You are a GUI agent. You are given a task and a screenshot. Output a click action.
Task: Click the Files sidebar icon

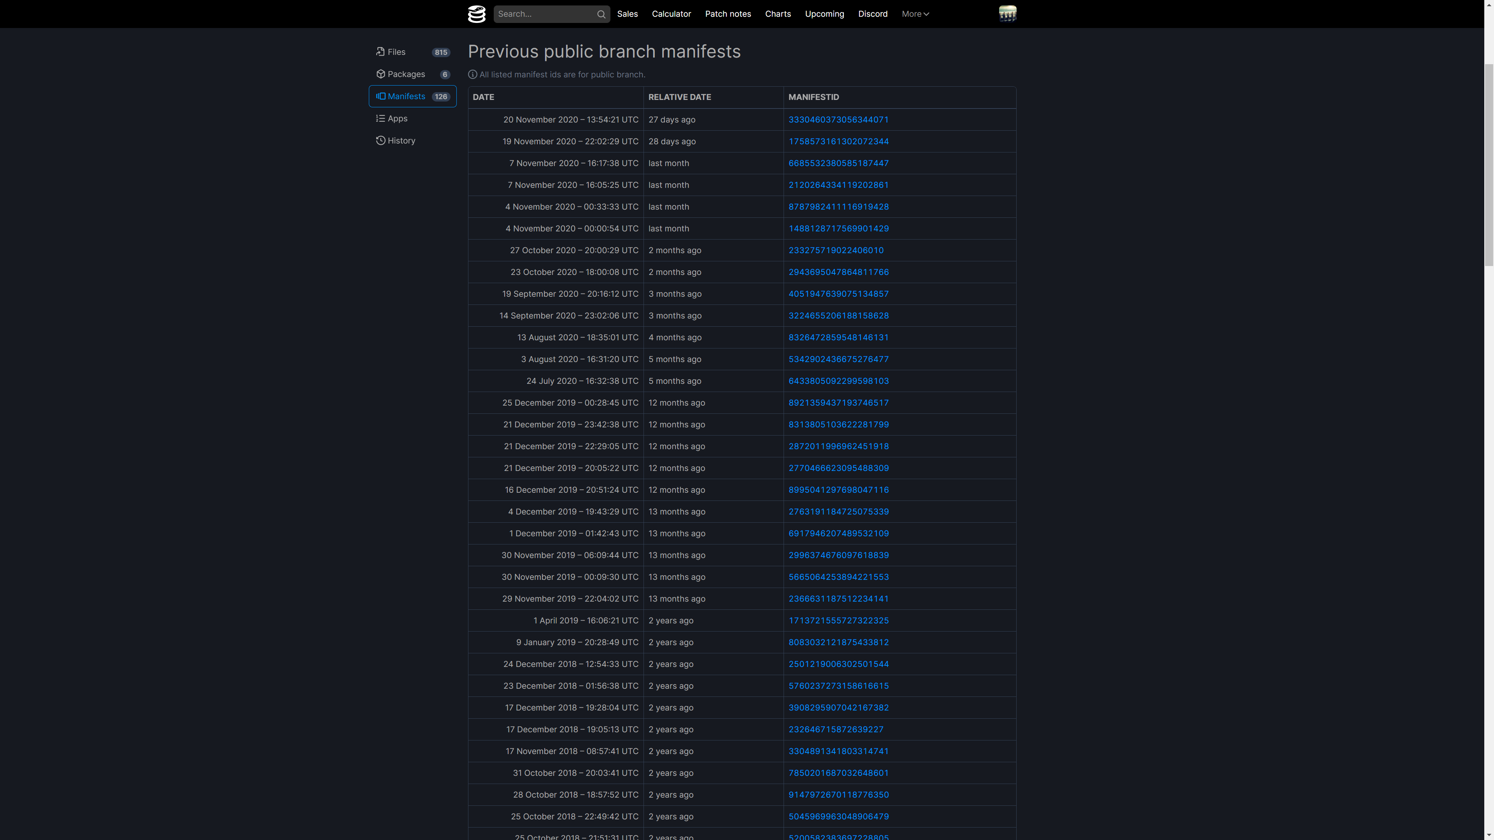click(381, 52)
